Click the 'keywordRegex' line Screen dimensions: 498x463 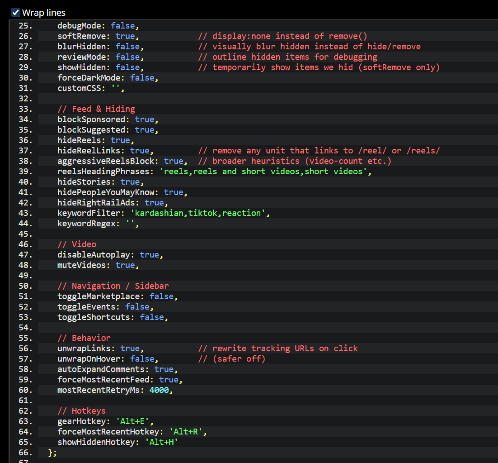98,224
